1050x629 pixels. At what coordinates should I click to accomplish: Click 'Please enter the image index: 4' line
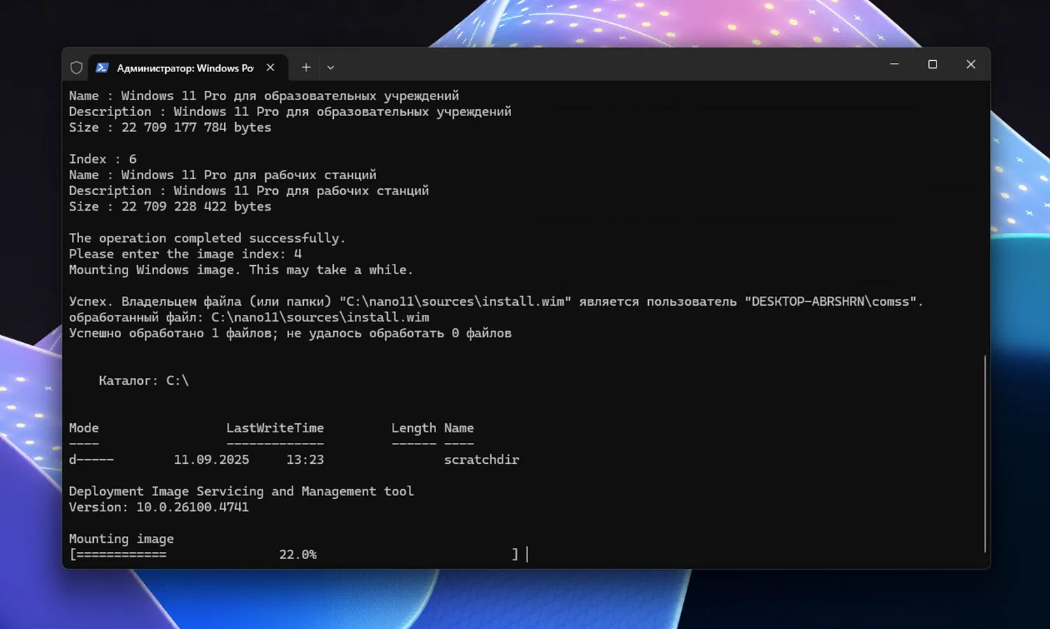click(185, 255)
